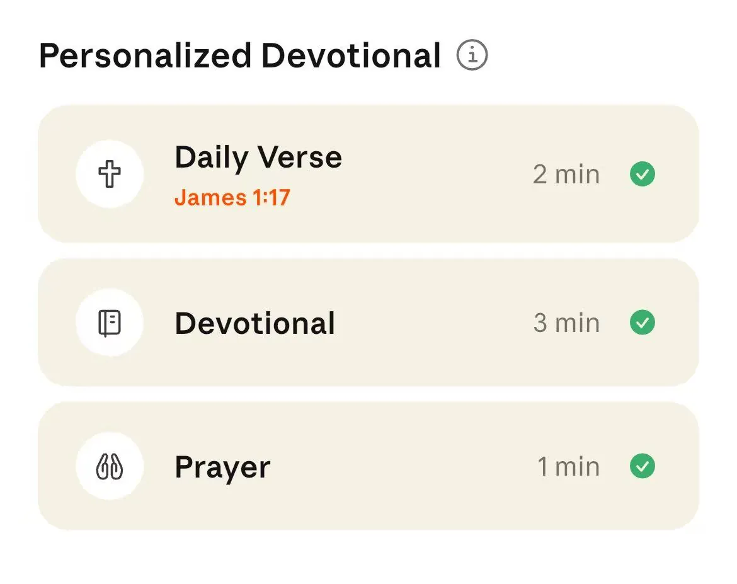Toggle the green check for Daily Verse
Viewport: 737px width, 584px height.
click(642, 174)
